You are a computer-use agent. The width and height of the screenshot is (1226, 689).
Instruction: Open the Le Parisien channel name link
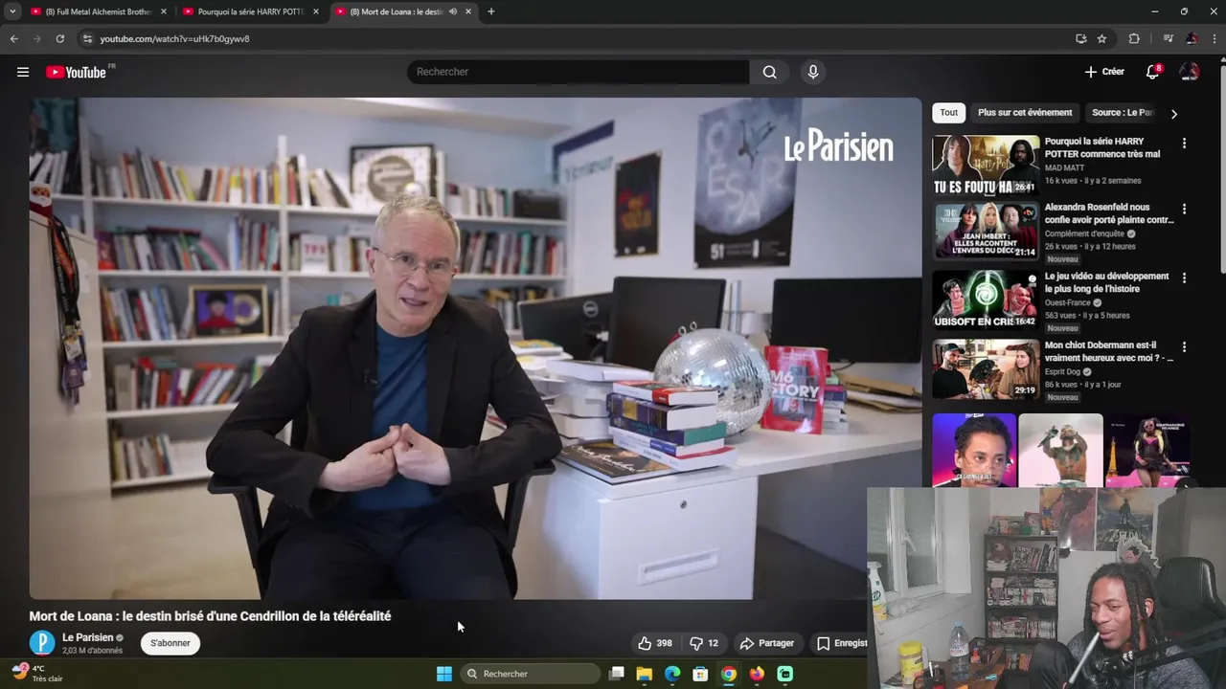pos(88,637)
